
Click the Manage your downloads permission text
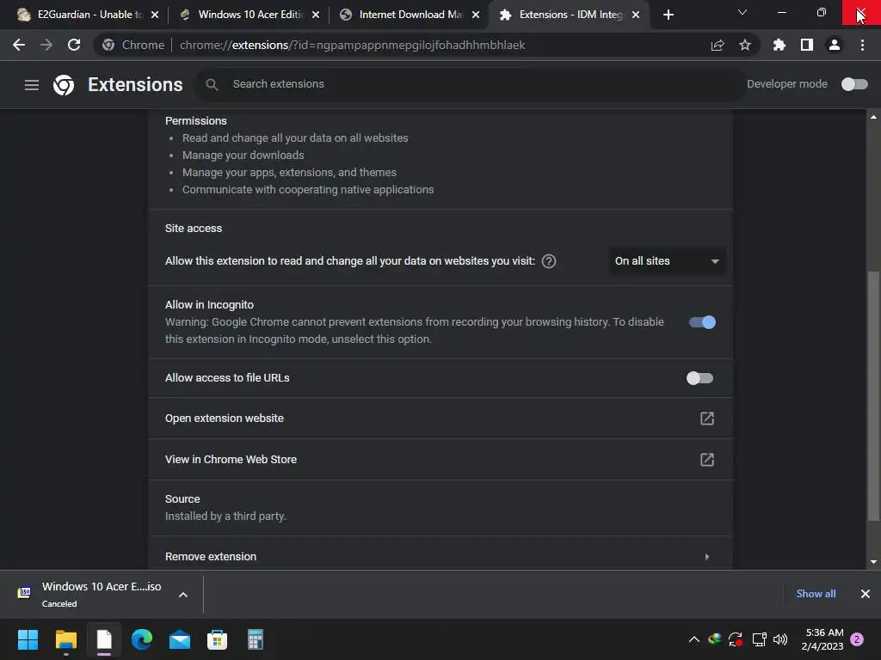point(243,155)
